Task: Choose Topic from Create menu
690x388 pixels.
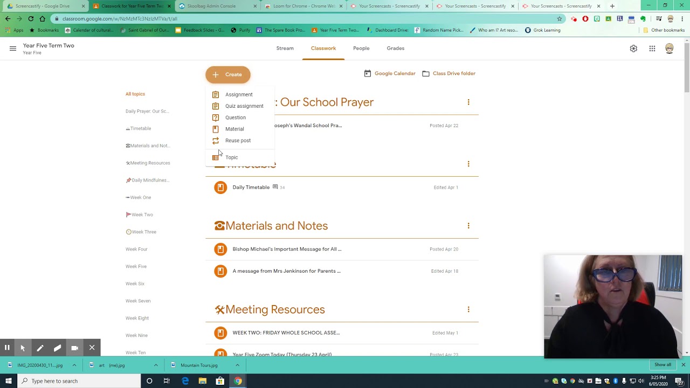Action: click(240, 157)
